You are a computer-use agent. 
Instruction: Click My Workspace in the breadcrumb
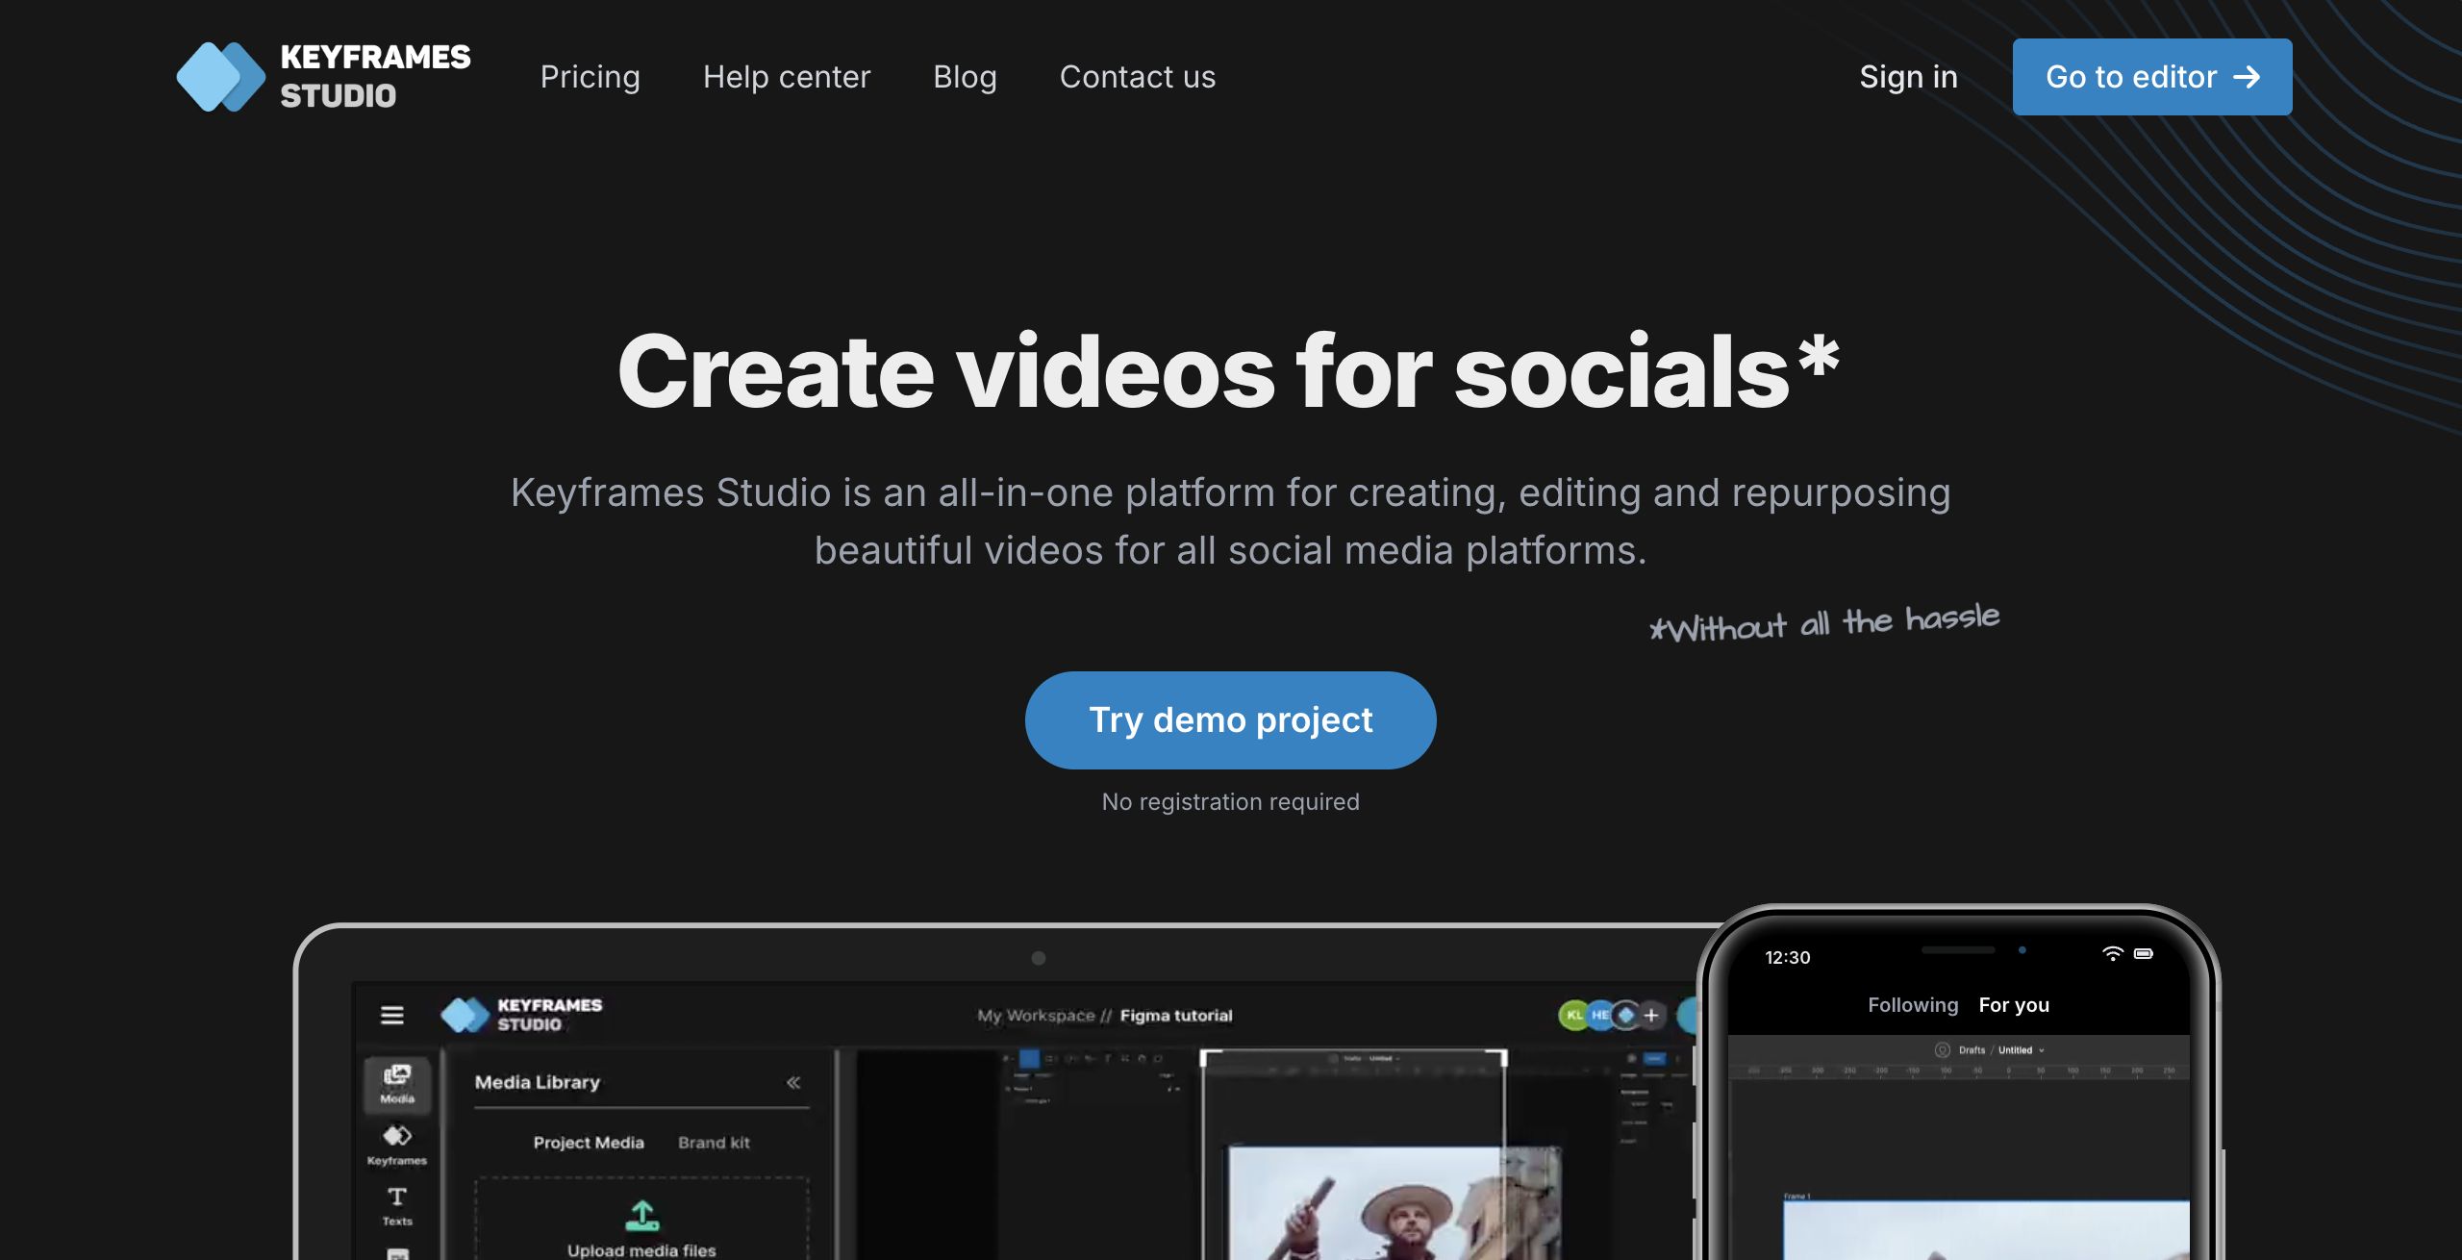click(1036, 1016)
